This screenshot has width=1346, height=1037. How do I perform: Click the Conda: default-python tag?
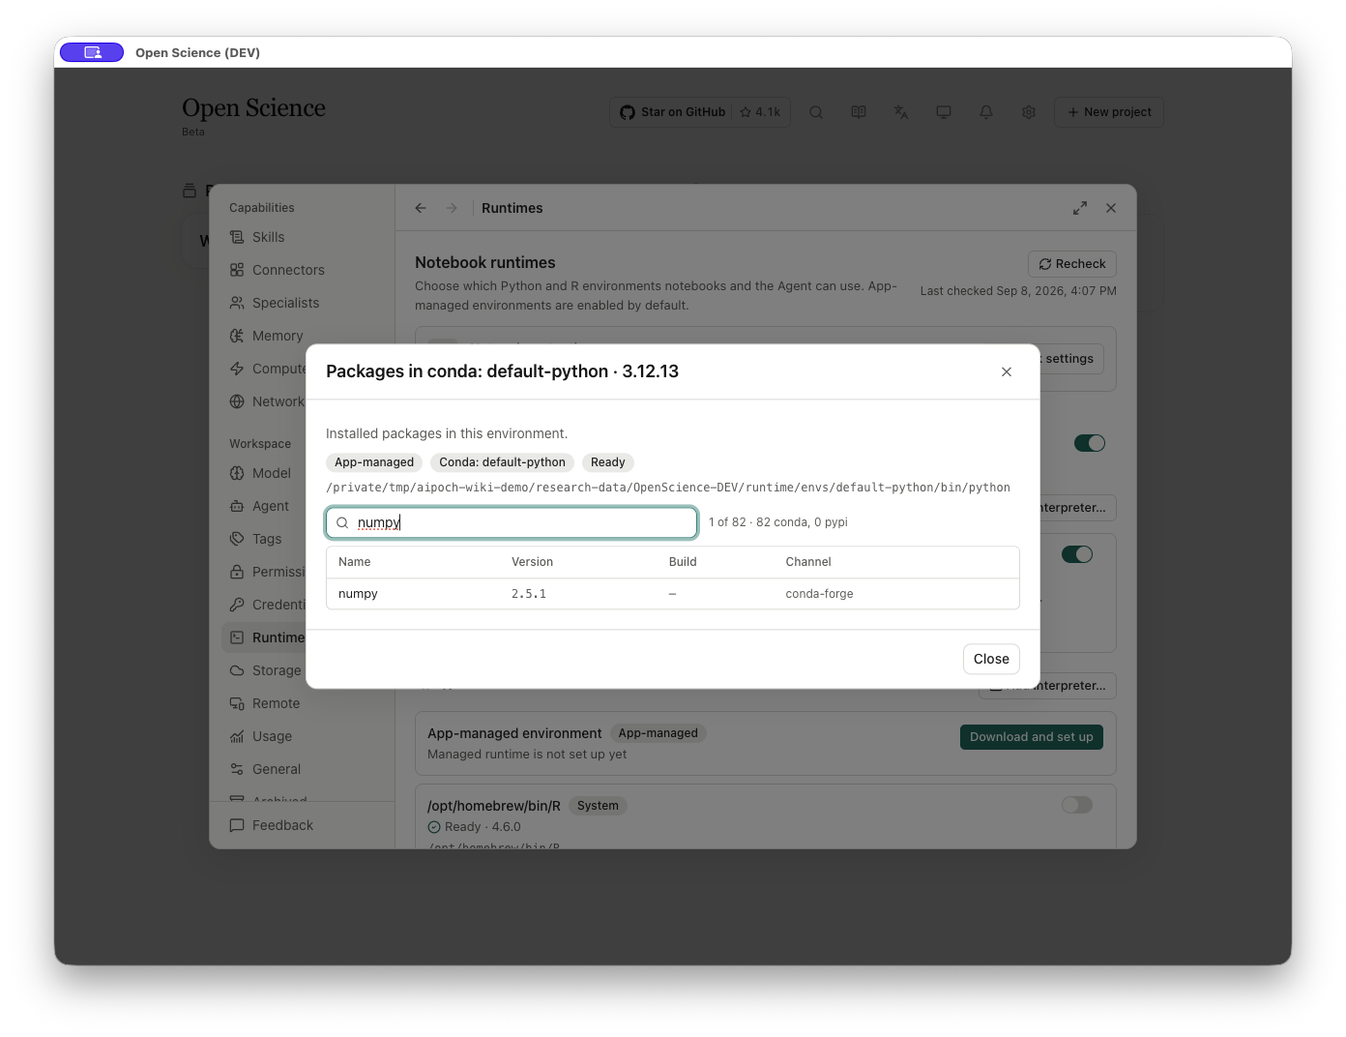pyautogui.click(x=502, y=462)
